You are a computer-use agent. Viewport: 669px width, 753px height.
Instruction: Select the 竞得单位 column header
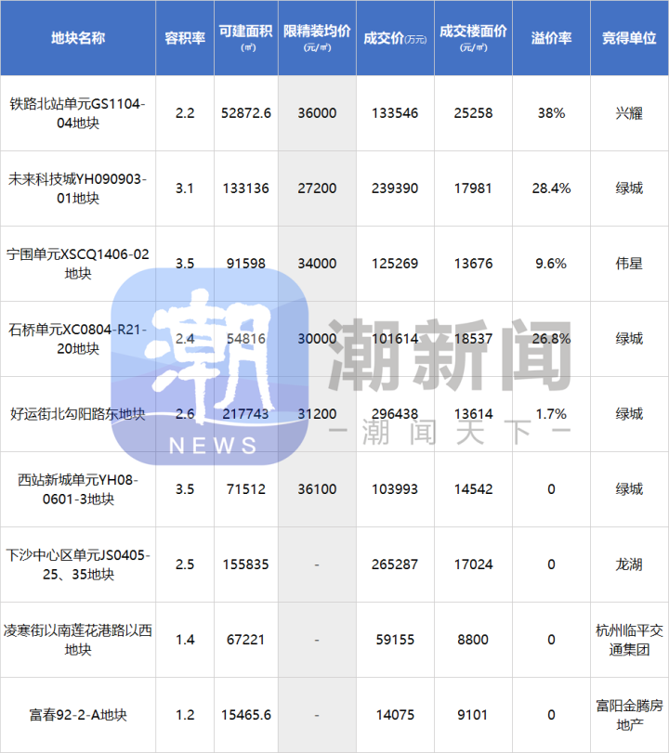point(629,38)
